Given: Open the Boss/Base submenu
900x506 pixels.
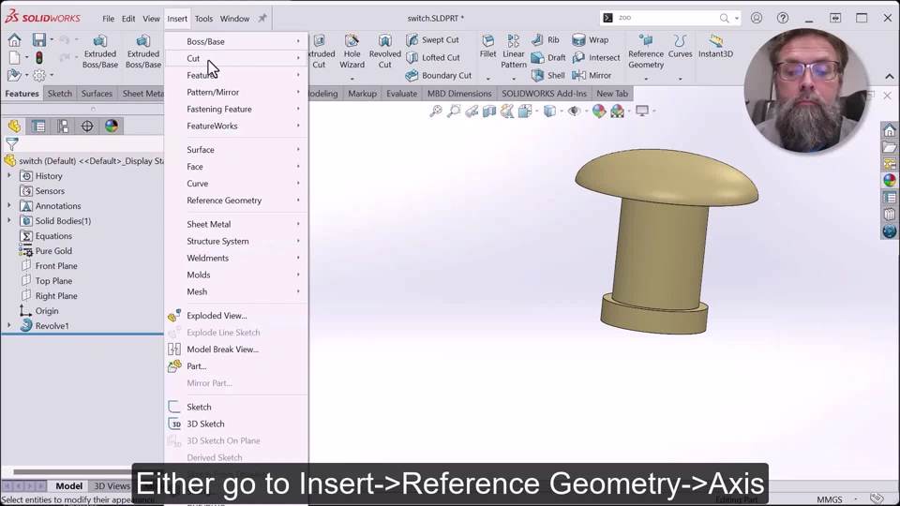Looking at the screenshot, I should click(236, 41).
